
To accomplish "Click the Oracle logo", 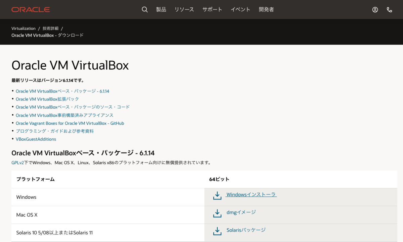I will (31, 9).
